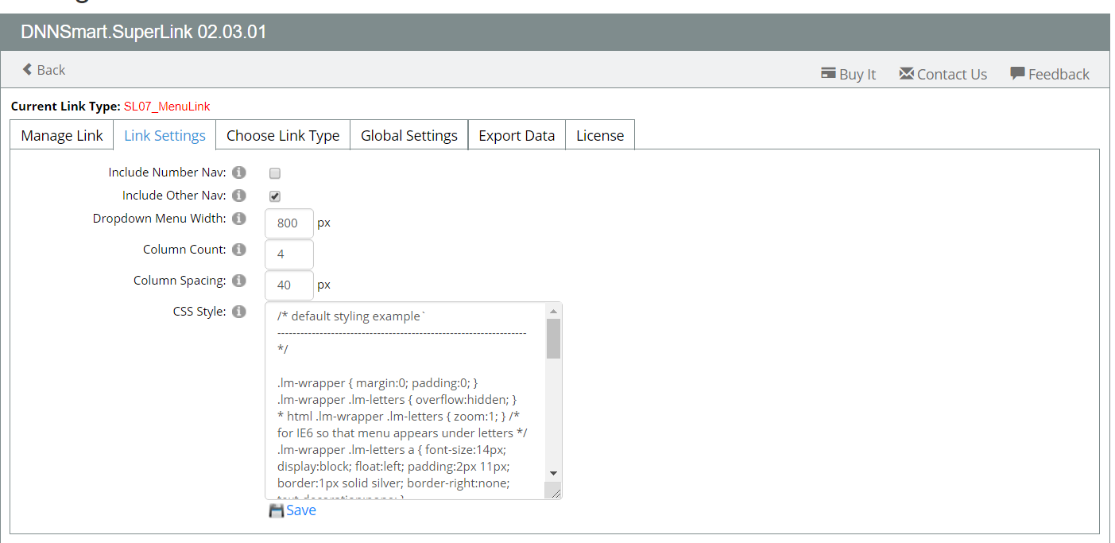Image resolution: width=1115 pixels, height=543 pixels.
Task: Focus the Column Spacing input field
Action: 288,285
